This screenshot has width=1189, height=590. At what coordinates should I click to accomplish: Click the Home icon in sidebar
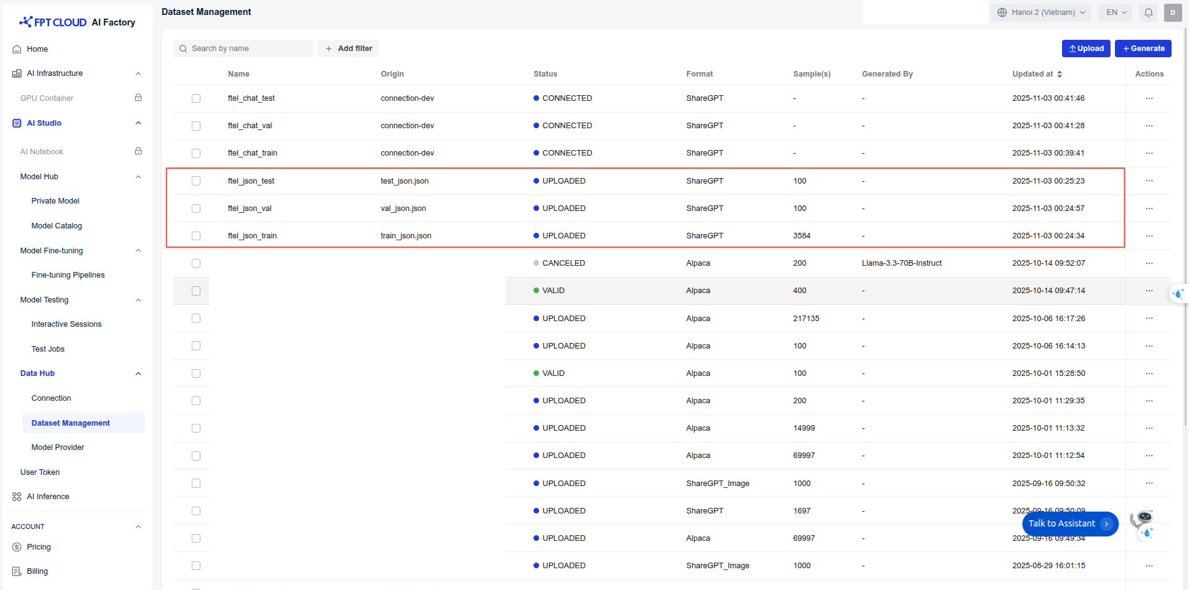tap(17, 49)
